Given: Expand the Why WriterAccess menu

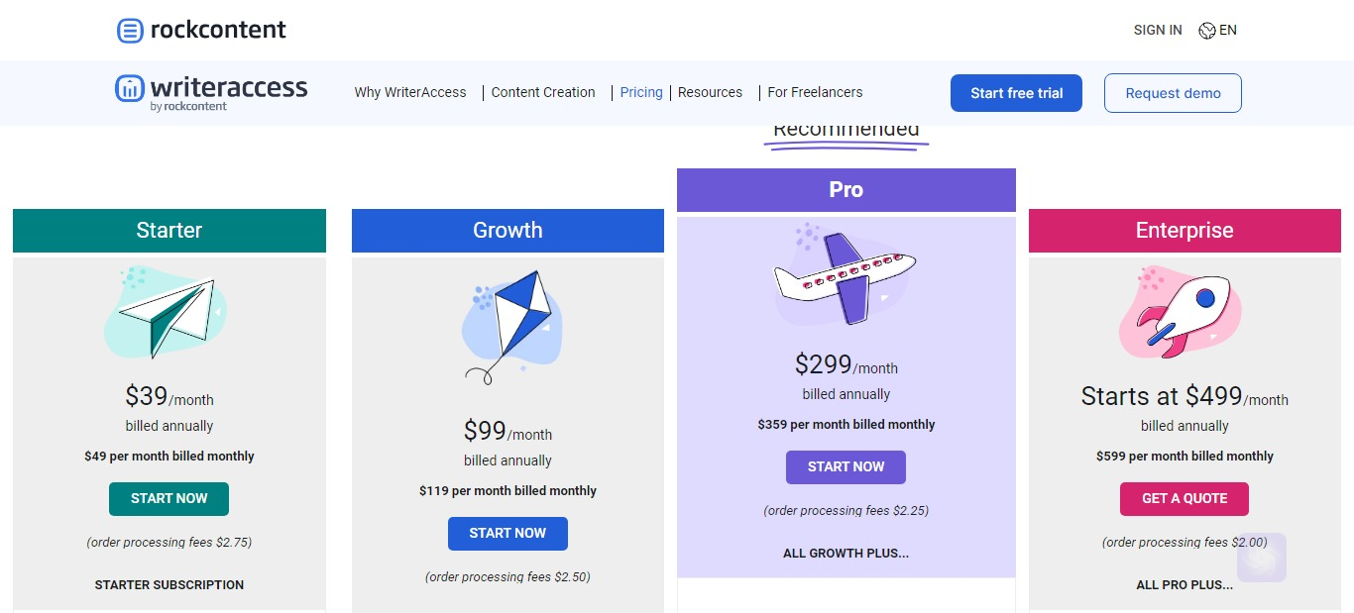Looking at the screenshot, I should pos(410,92).
